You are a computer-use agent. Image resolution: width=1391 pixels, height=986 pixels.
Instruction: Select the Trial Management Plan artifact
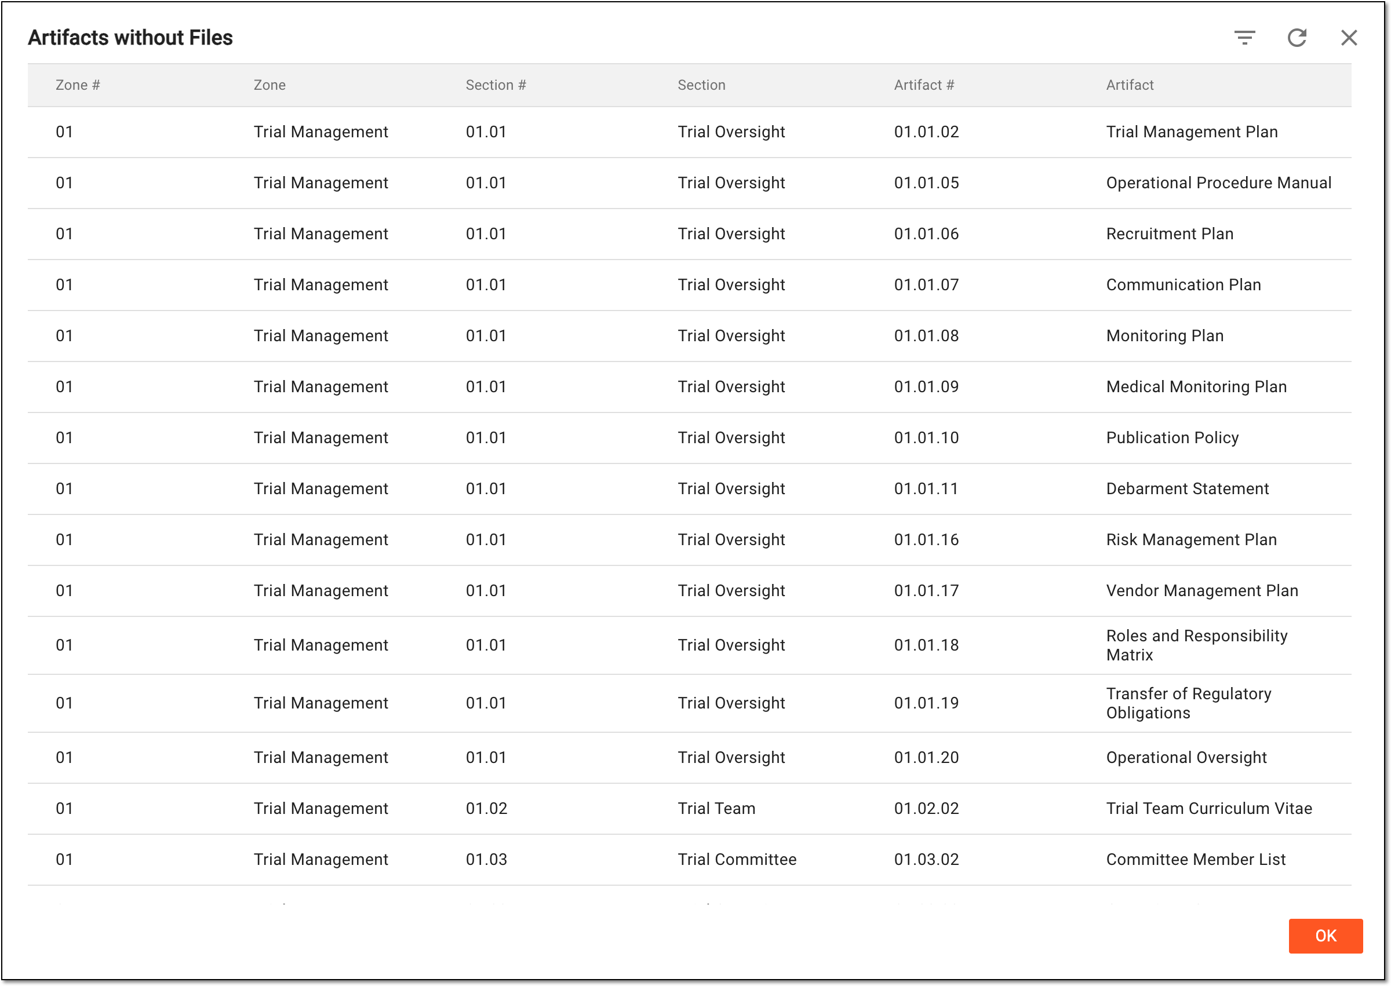(1192, 132)
